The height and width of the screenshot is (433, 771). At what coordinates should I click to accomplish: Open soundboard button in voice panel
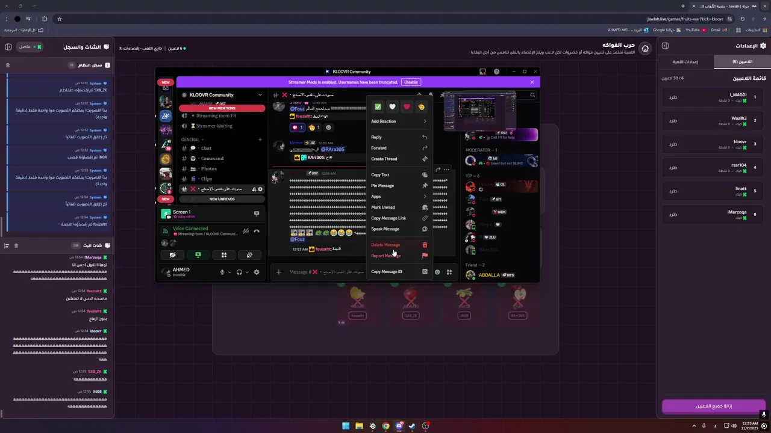pyautogui.click(x=249, y=255)
